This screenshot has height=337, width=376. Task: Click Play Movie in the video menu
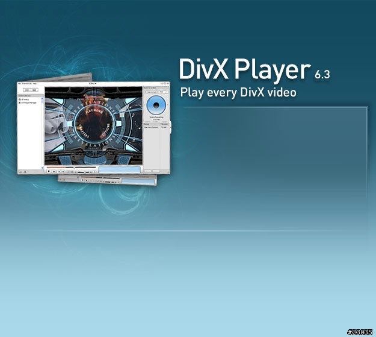(x=94, y=111)
